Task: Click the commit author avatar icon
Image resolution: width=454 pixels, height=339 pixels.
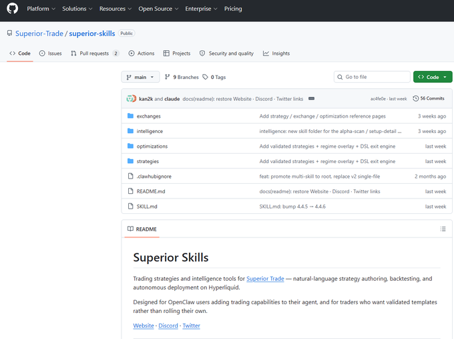Action: [131, 98]
